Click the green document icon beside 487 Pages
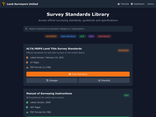Image resolution: width=156 pixels, height=117 pixels. tap(27, 107)
